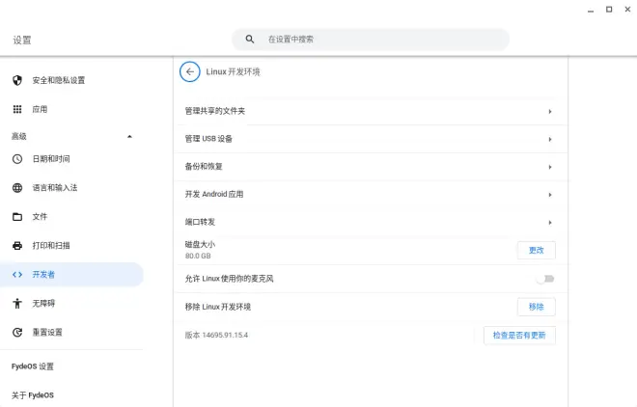Click the apps grid icon next to 应用
This screenshot has width=637, height=407.
(x=17, y=109)
